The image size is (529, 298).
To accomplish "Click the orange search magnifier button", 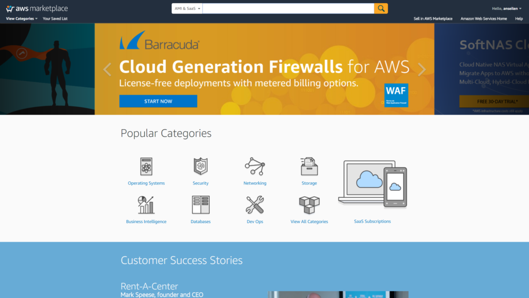I will [x=381, y=8].
